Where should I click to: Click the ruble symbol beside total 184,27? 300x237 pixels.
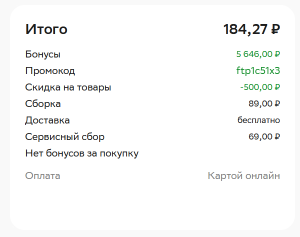click(275, 29)
